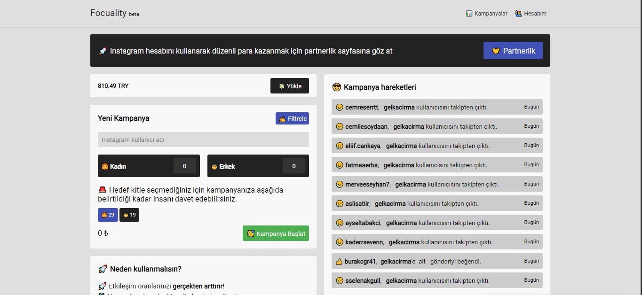Click the sselenakgull username

(363, 280)
